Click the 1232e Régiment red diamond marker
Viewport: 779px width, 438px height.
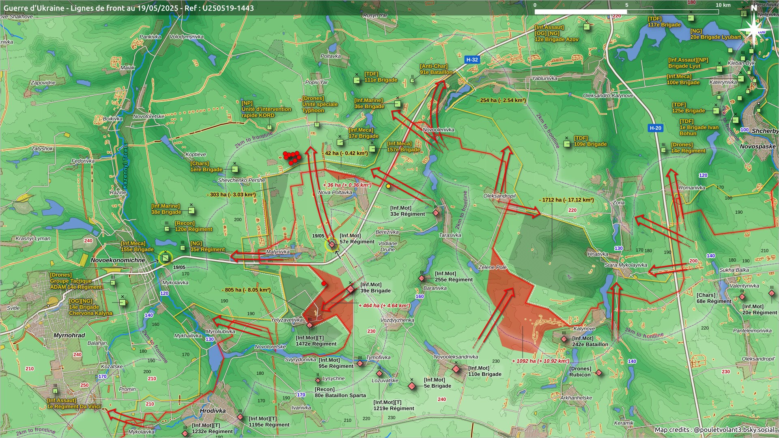(x=185, y=434)
